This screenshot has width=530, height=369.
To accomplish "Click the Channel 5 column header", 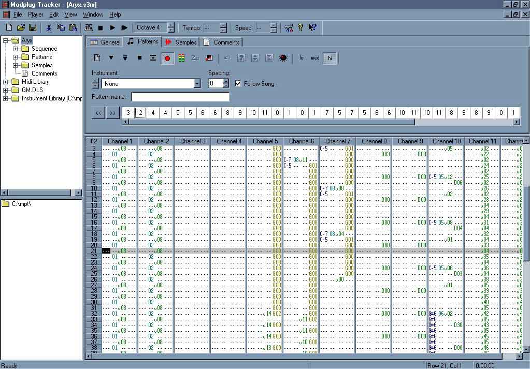I will 265,141.
